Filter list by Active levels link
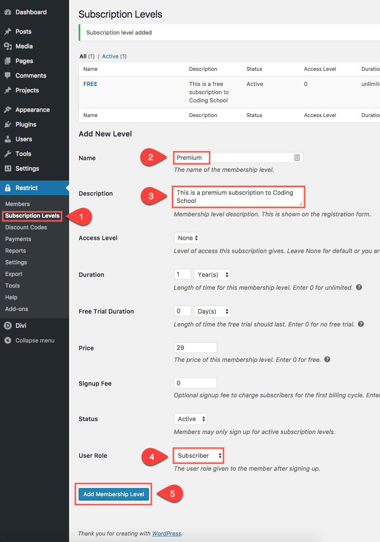This screenshot has height=542, width=380. [110, 56]
